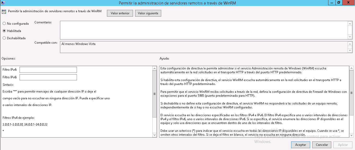Click the "Compatible con:" label

(46, 43)
